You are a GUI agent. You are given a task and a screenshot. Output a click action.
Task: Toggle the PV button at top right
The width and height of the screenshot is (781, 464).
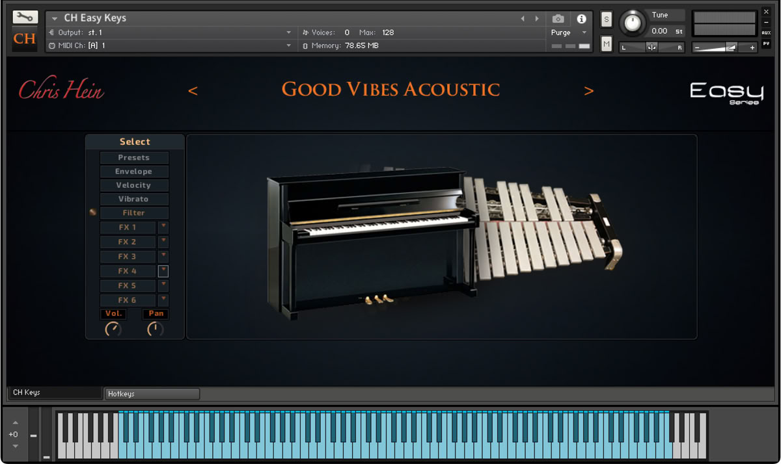(x=766, y=44)
